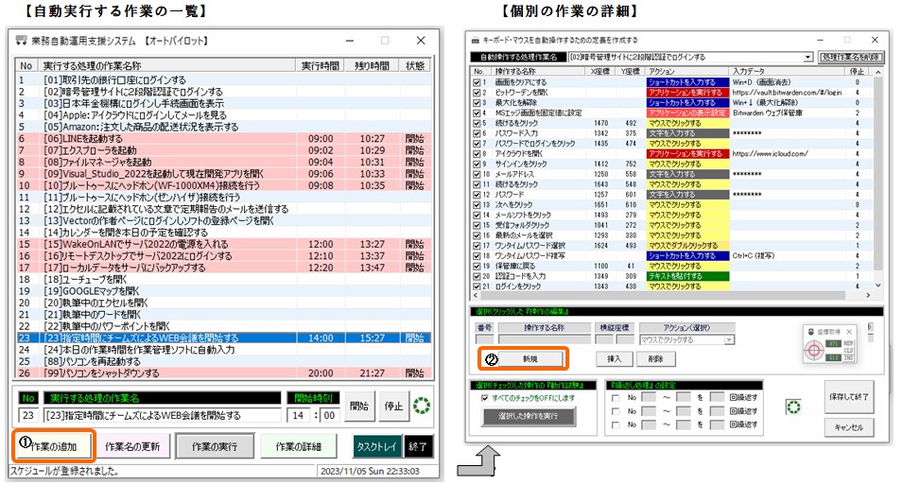
Task: Toggle checkbox for row 18 ワンタイムパスワード複写
Action: [477, 256]
